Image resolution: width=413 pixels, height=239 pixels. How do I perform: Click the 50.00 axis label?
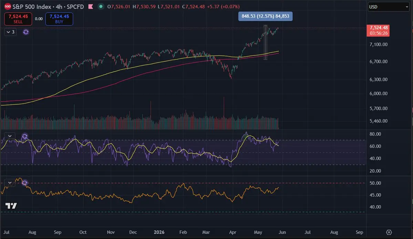pos(375,183)
